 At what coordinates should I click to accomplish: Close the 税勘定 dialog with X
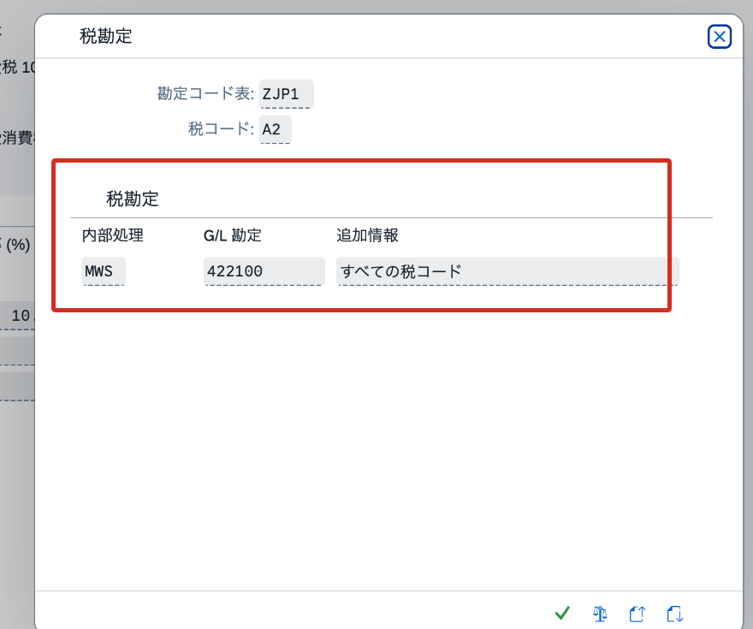point(719,37)
